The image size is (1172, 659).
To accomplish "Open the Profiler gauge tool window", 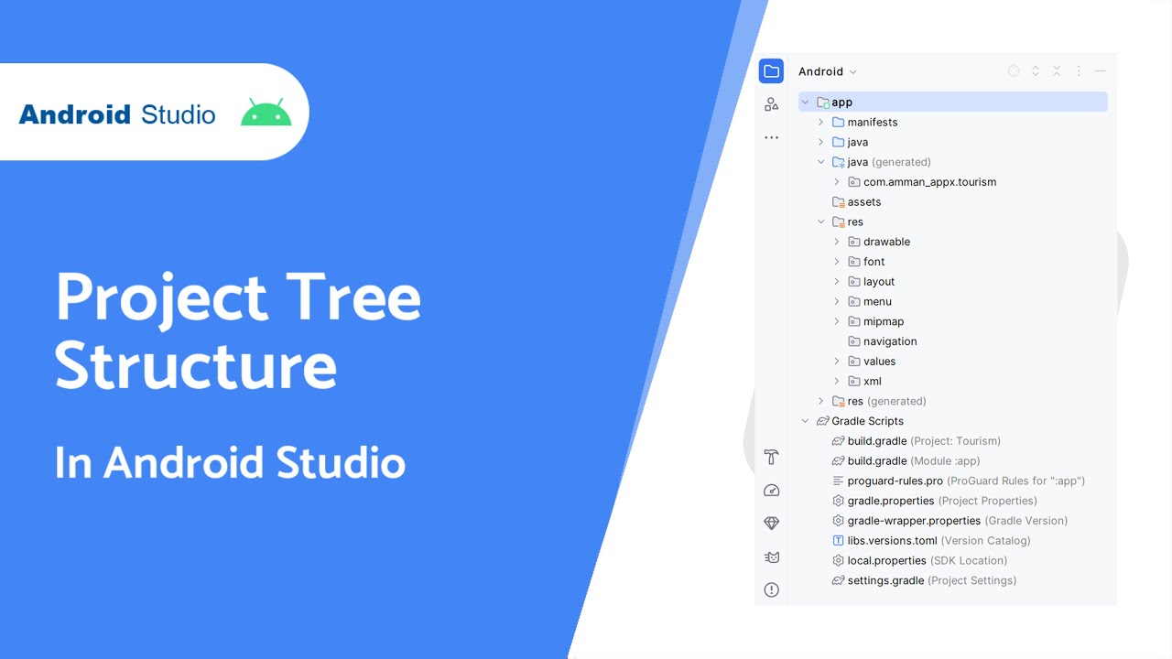I will coord(771,491).
